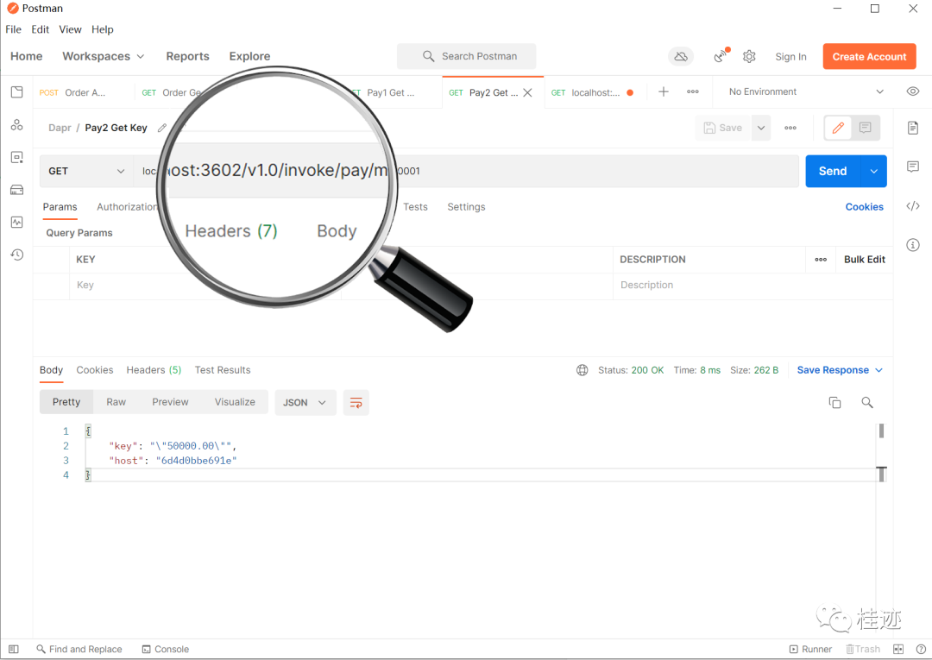
Task: Click the Search Postman field
Action: 467,56
